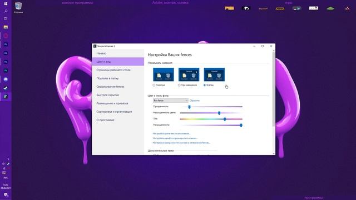
Task: Open Сворачивание fences section
Action: tap(118, 87)
